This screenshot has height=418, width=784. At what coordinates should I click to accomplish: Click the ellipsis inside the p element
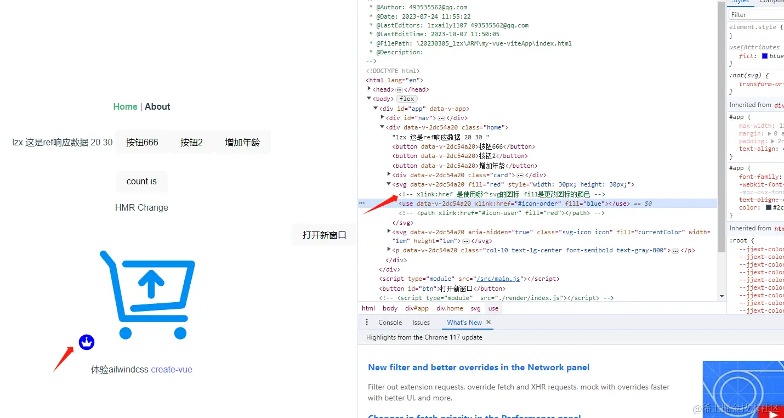coord(675,250)
